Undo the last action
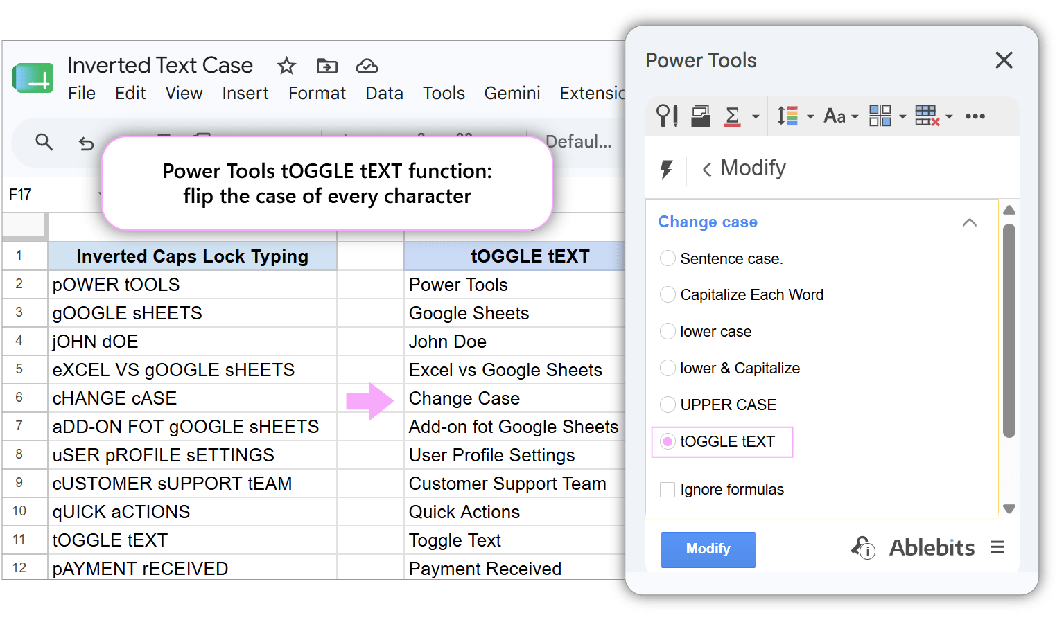 tap(86, 143)
